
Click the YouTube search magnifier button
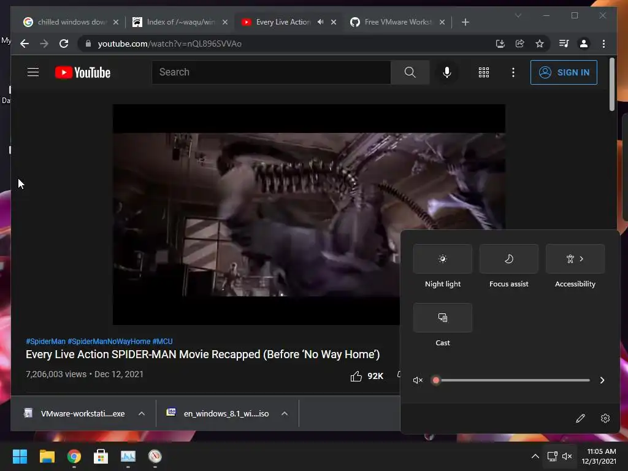pyautogui.click(x=410, y=72)
